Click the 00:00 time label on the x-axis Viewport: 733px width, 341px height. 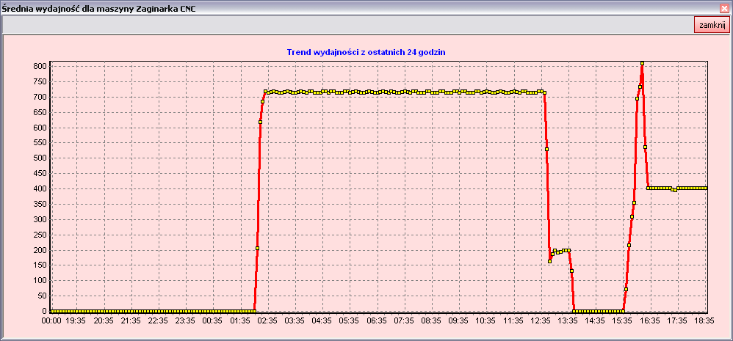click(x=51, y=321)
